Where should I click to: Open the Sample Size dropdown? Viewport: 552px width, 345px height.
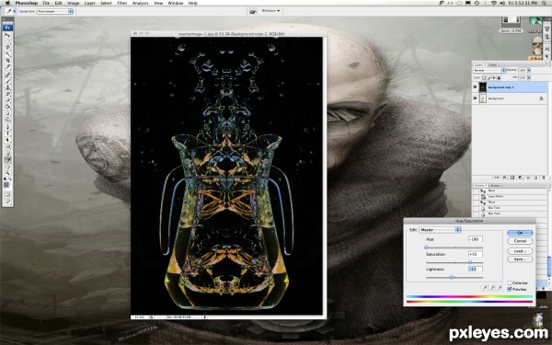pyautogui.click(x=54, y=11)
